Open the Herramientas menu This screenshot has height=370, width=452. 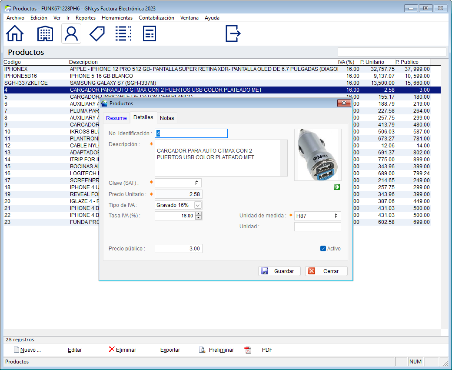(x=117, y=18)
